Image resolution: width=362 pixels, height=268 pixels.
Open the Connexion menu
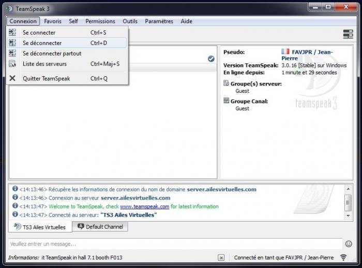click(23, 21)
